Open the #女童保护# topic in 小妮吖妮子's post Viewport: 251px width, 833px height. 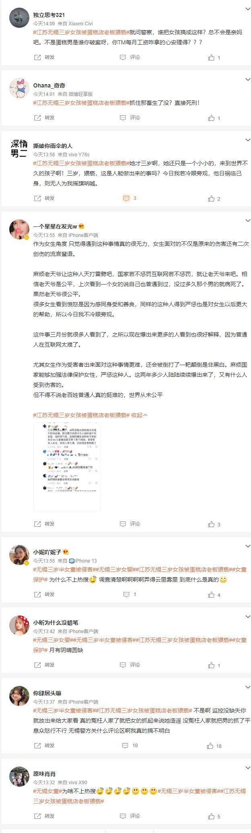point(140,575)
